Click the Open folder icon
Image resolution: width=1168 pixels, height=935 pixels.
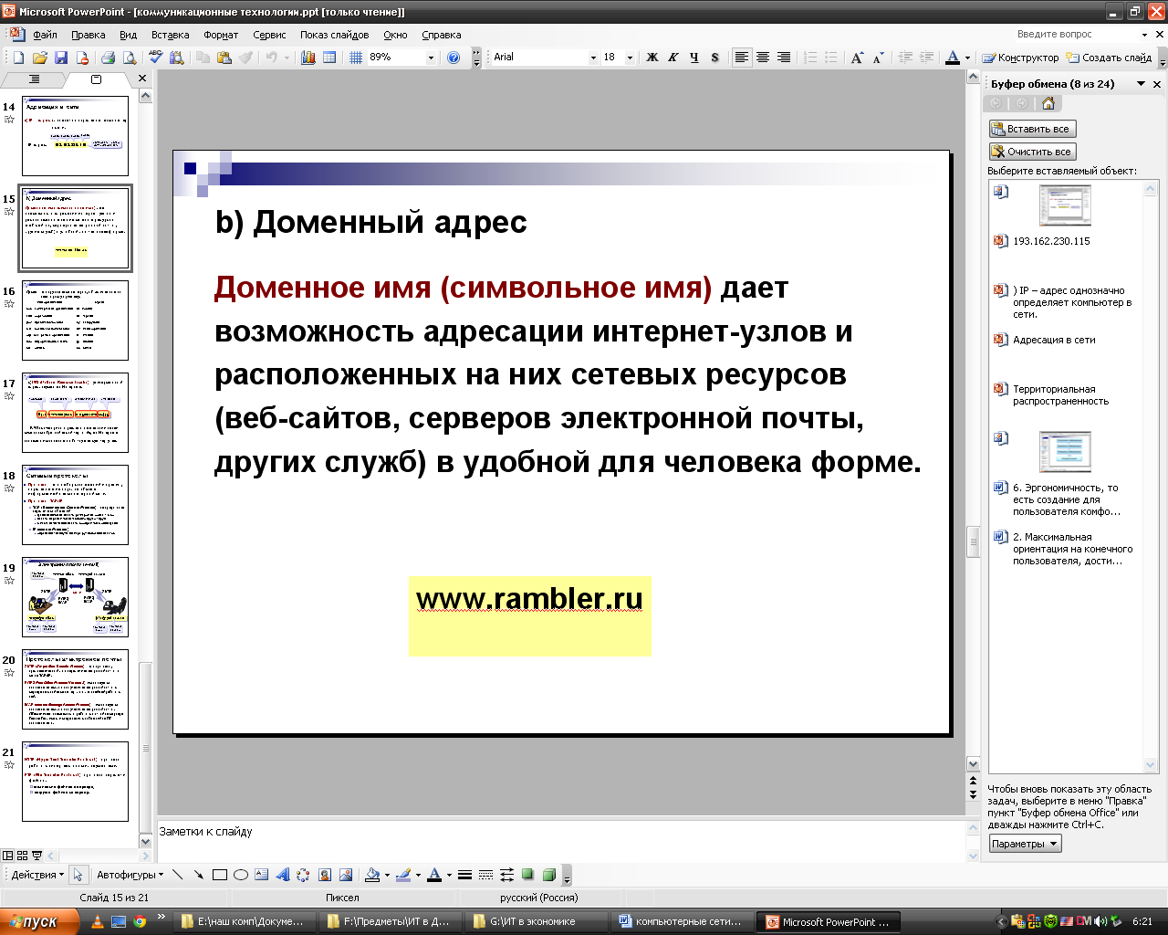pos(39,58)
